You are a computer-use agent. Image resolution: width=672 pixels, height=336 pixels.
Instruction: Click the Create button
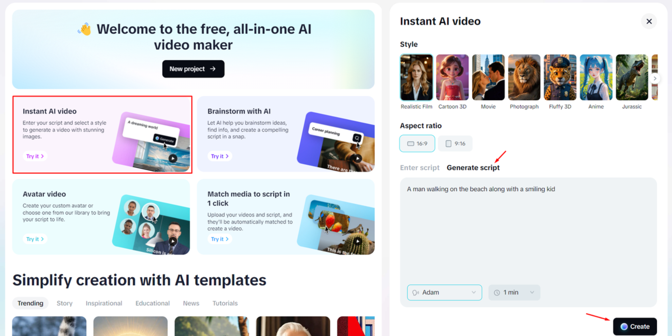[635, 326]
